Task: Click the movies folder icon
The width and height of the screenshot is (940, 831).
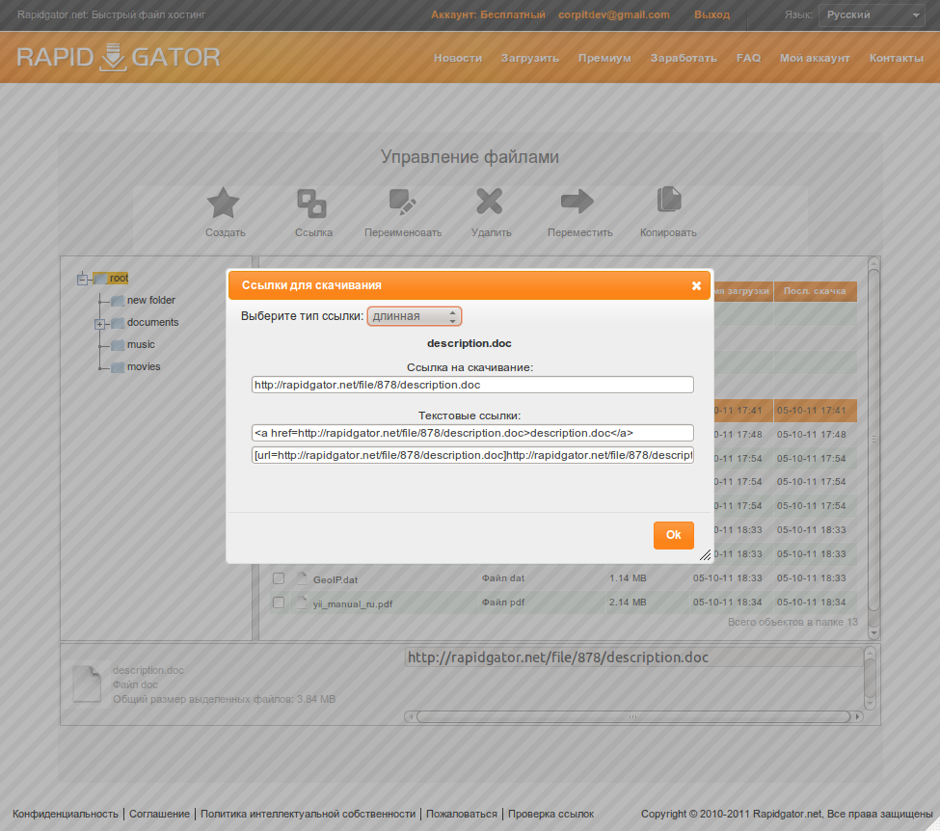Action: [x=118, y=367]
